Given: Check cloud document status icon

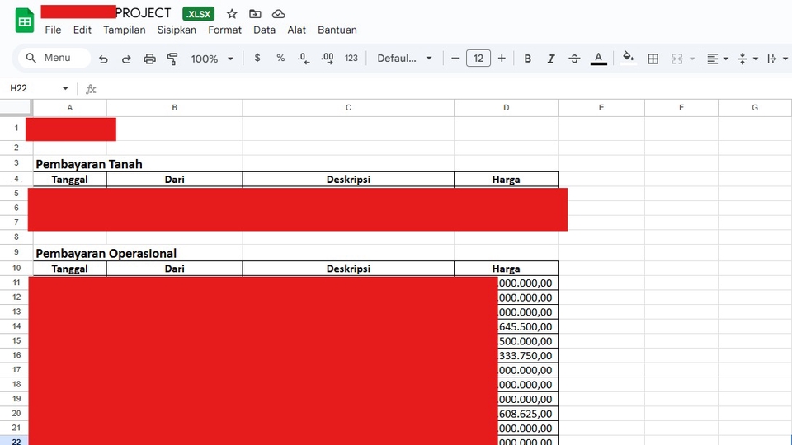Looking at the screenshot, I should click(x=278, y=14).
